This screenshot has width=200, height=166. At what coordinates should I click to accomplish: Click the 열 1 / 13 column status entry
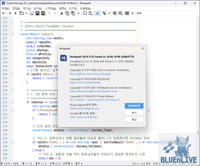coord(27,164)
